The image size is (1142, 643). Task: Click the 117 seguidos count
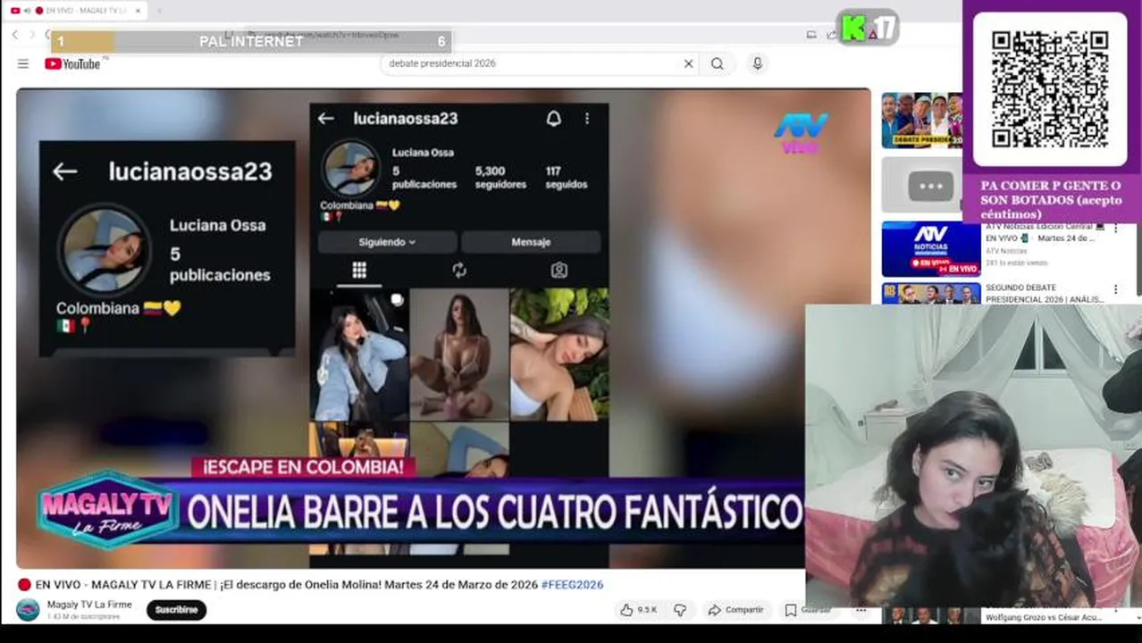pyautogui.click(x=567, y=178)
